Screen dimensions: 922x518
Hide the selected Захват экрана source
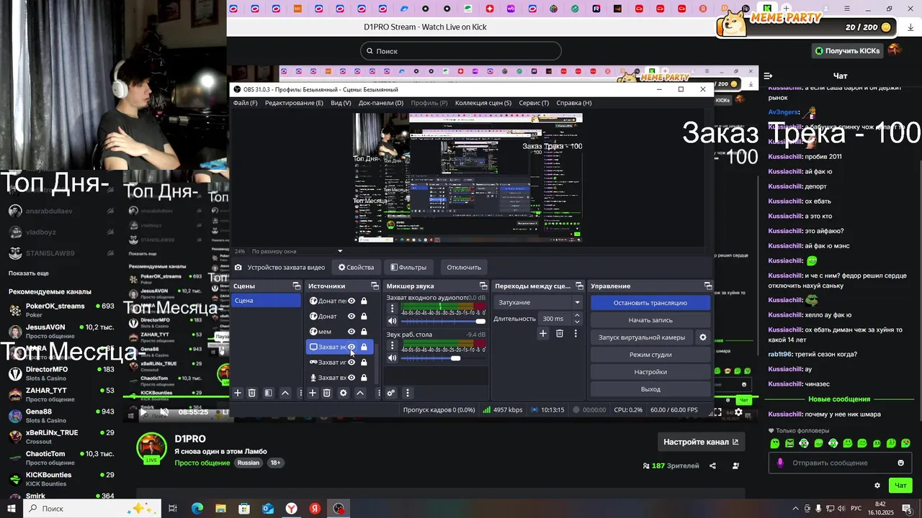[x=352, y=347]
